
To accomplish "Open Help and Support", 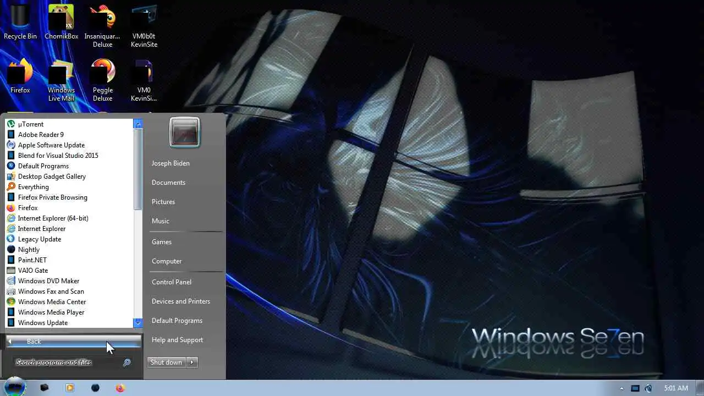I will point(177,340).
